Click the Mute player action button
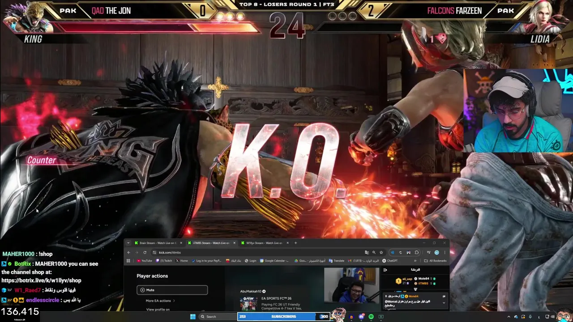This screenshot has width=573, height=322. 172,290
